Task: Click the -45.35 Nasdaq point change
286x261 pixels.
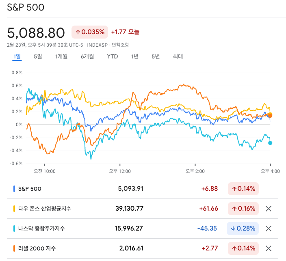Action: [x=207, y=229]
